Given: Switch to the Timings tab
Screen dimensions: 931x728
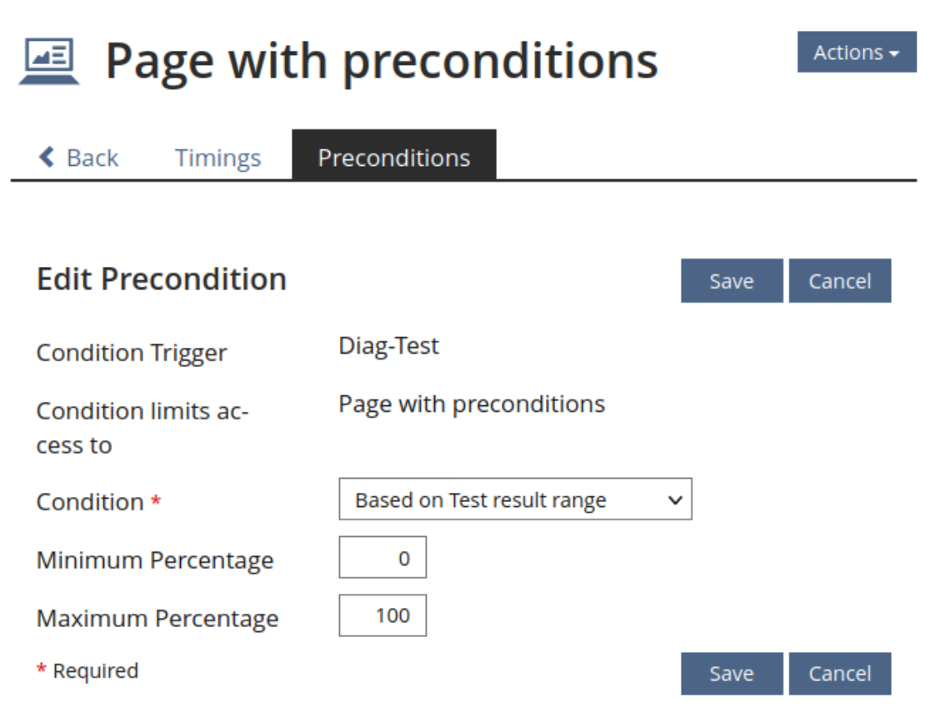Looking at the screenshot, I should pos(218,158).
